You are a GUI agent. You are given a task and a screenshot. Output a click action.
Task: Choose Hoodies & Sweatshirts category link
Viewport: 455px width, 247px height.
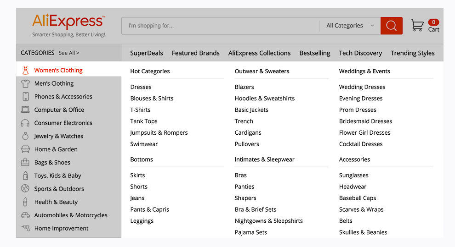[x=265, y=99]
